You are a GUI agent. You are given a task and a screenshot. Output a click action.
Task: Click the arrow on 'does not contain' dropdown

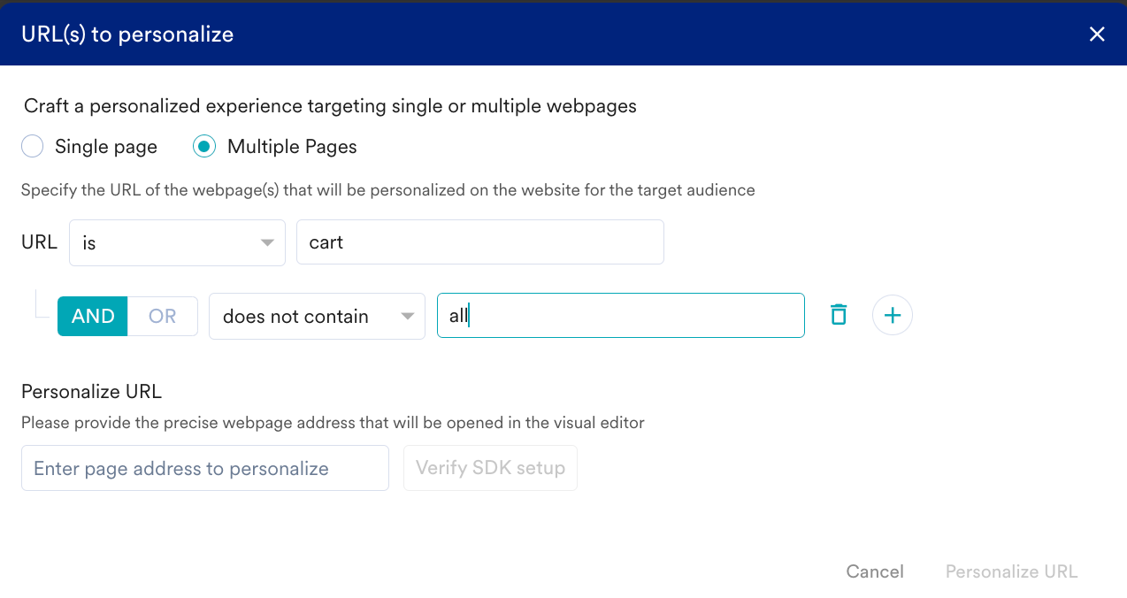point(407,317)
